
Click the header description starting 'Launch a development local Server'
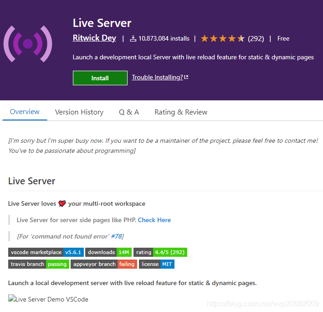click(x=193, y=57)
